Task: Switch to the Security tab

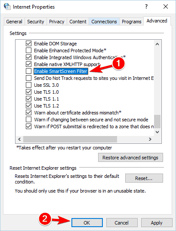Action: coord(36,22)
